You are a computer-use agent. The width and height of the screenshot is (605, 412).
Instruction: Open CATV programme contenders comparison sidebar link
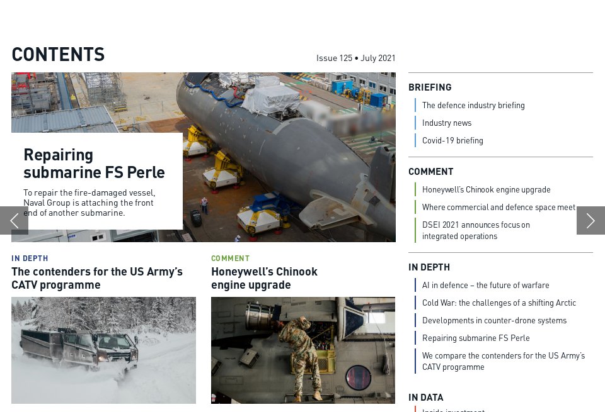point(503,361)
